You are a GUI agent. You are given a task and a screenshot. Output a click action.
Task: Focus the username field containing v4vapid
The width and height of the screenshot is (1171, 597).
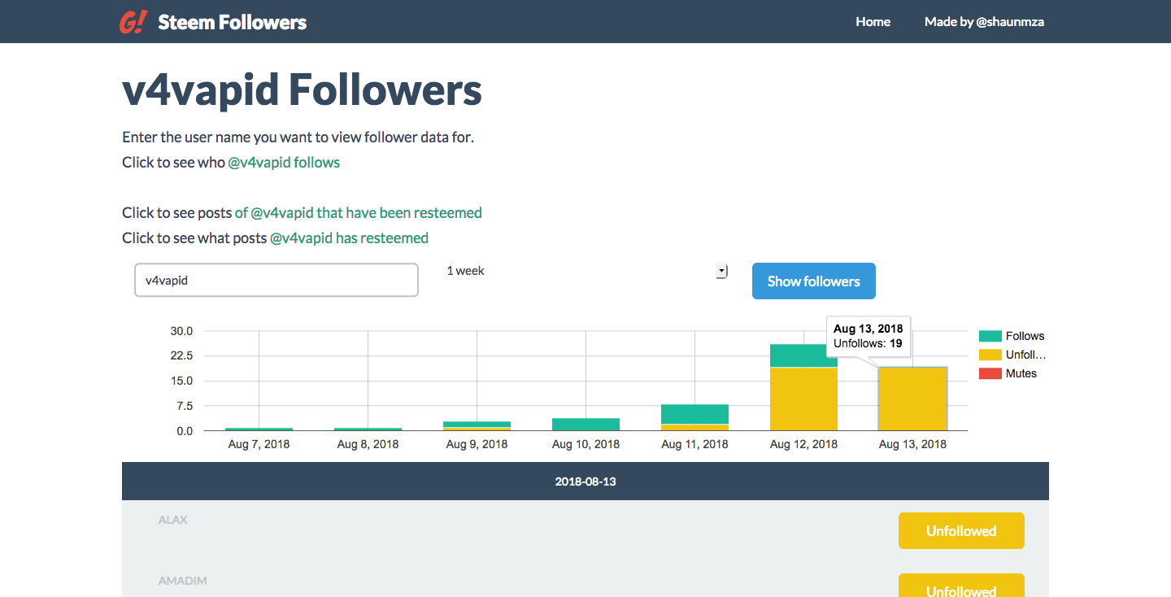pos(276,280)
